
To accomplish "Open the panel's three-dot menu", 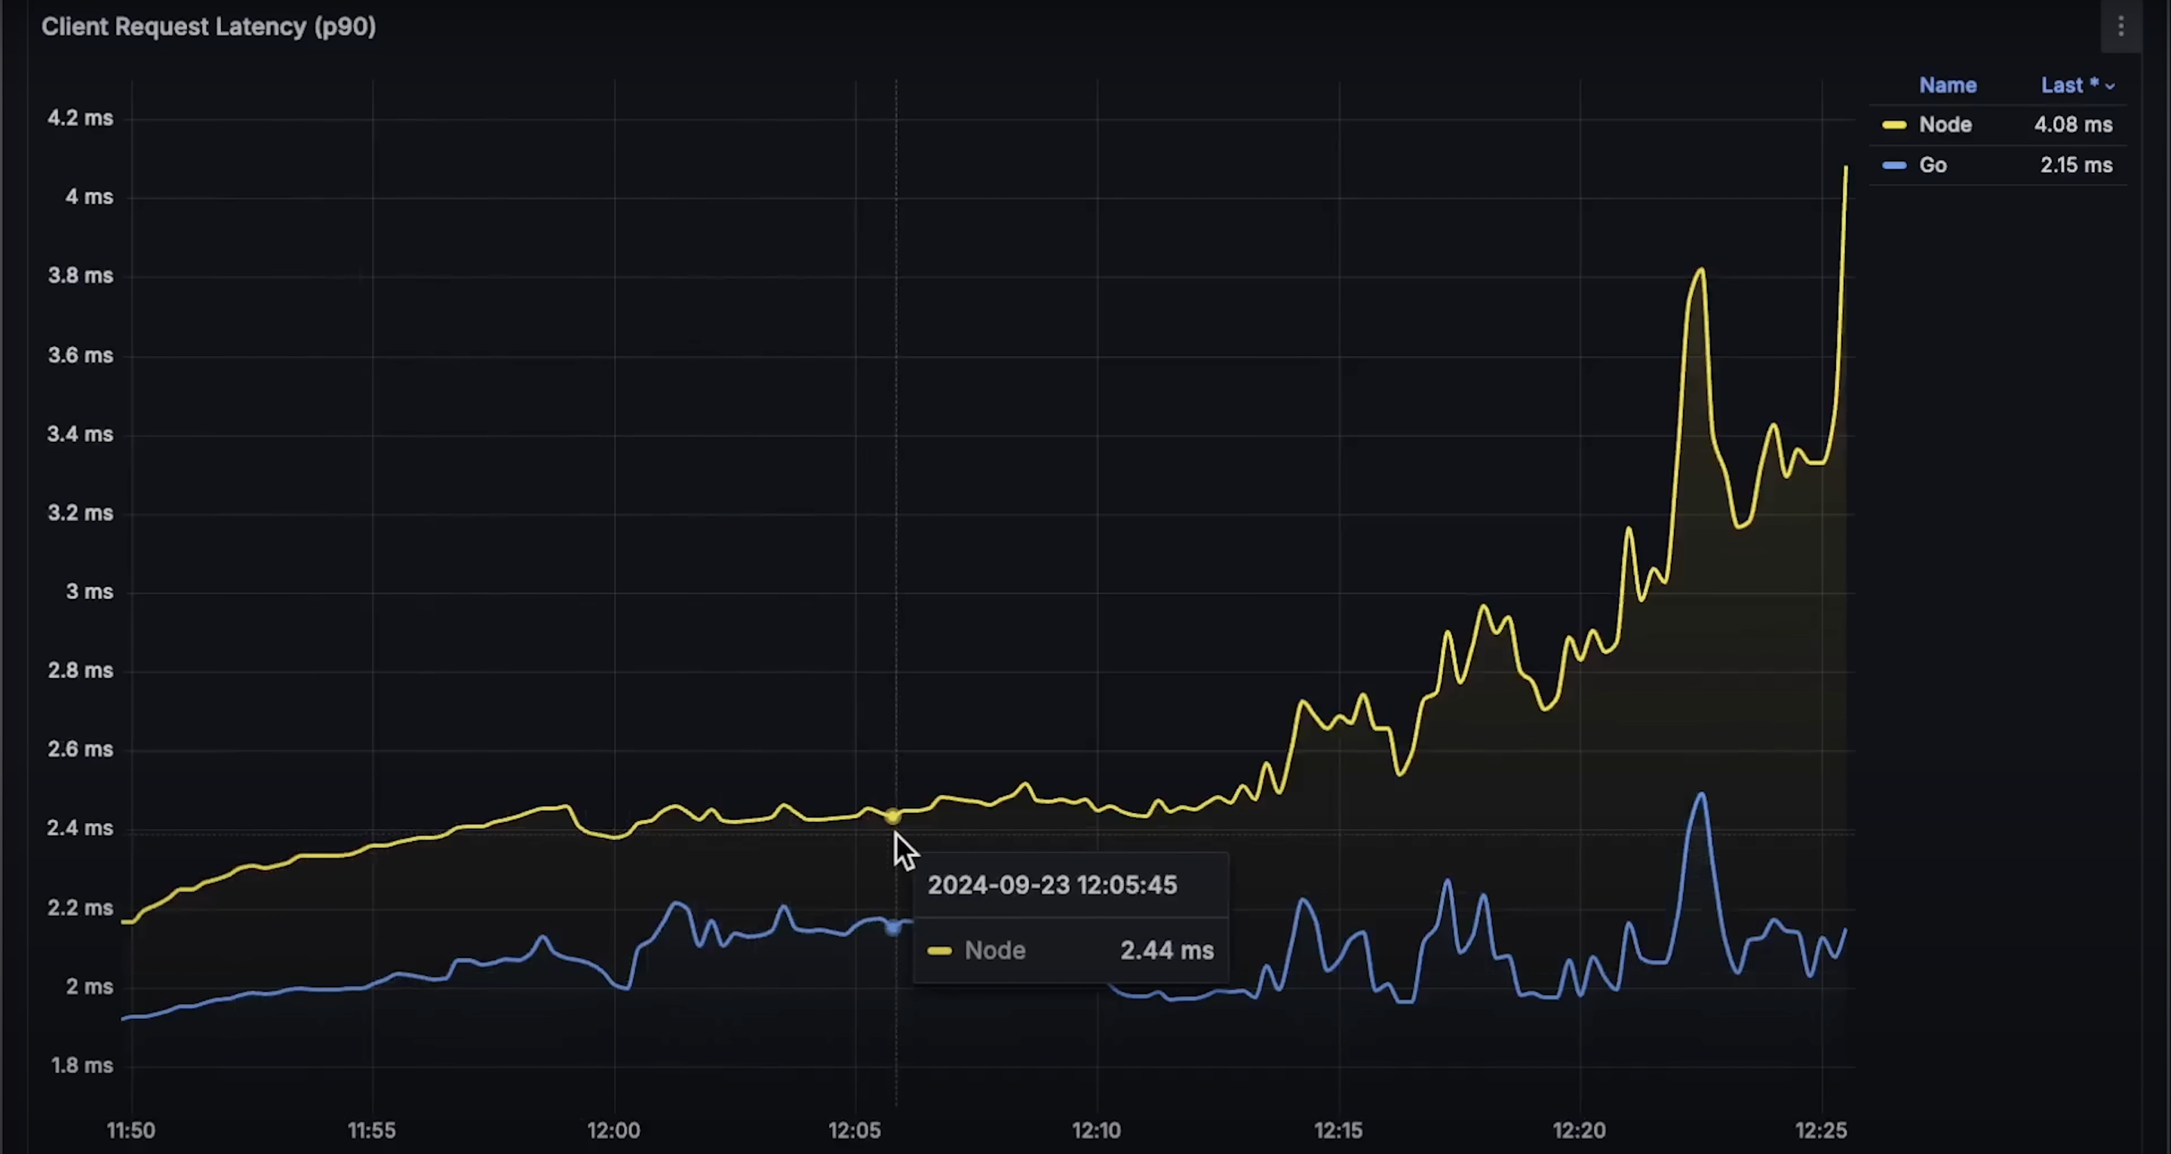I will [2120, 27].
